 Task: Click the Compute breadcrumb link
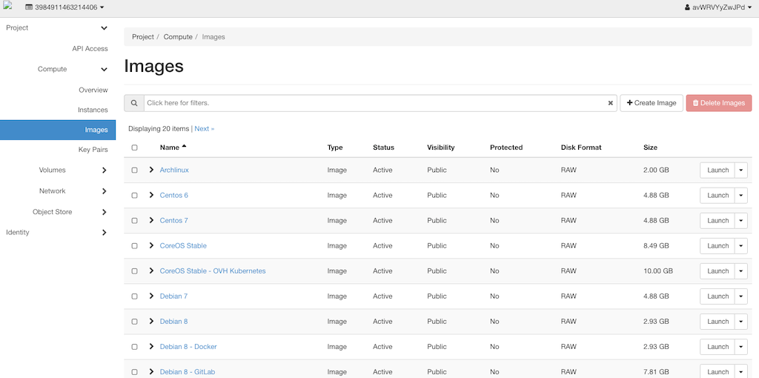pyautogui.click(x=178, y=37)
